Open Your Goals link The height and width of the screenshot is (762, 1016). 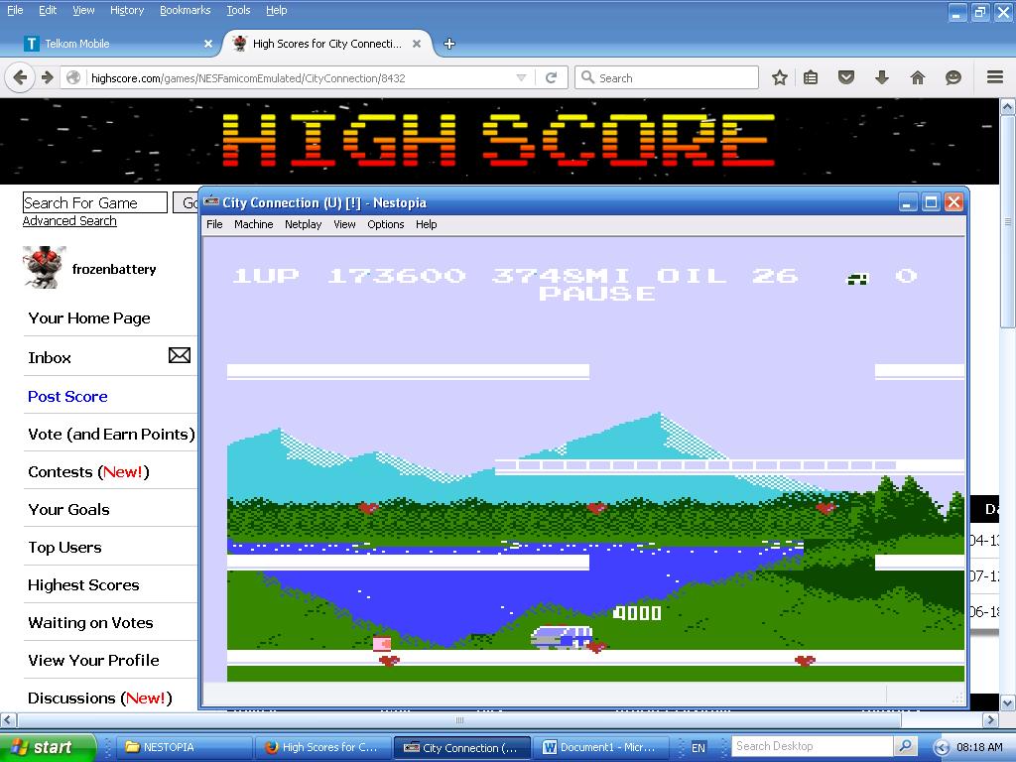68,509
